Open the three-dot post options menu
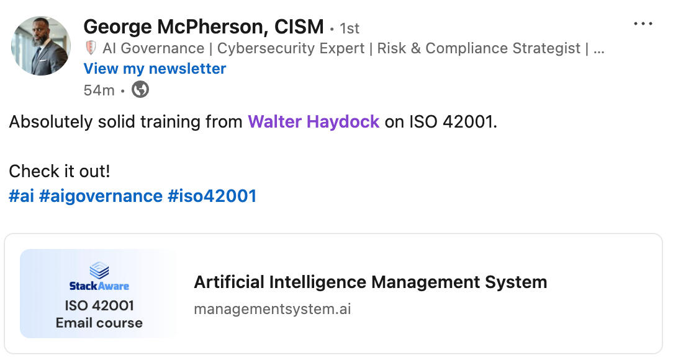This screenshot has height=358, width=673. (x=643, y=24)
